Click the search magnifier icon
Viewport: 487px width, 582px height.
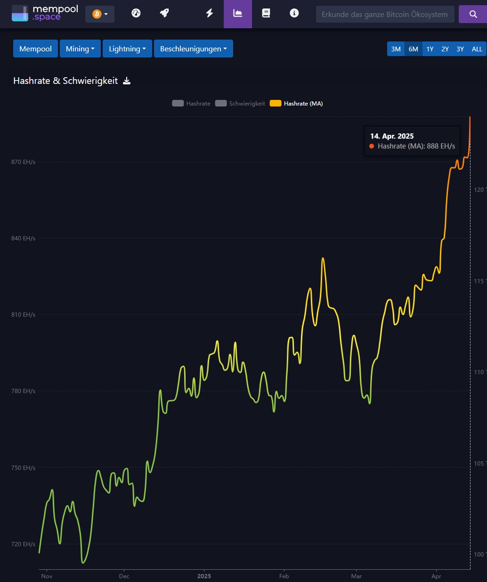click(x=472, y=14)
